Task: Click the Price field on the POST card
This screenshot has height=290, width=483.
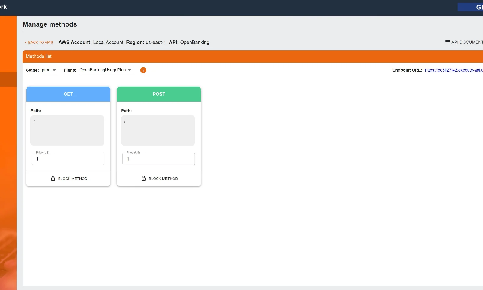Action: click(158, 159)
